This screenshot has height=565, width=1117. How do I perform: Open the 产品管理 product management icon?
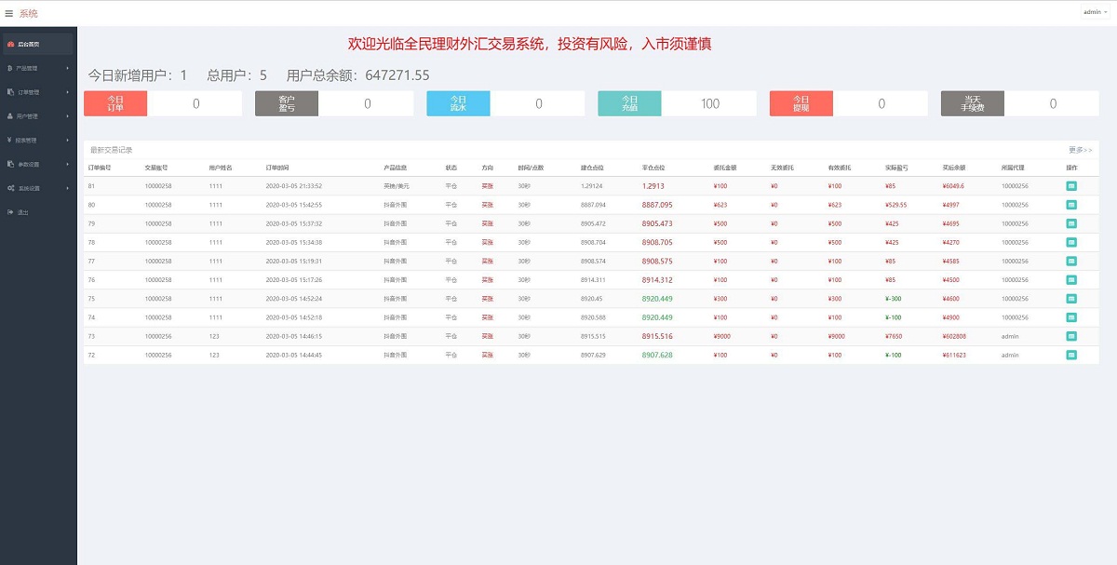(9, 68)
